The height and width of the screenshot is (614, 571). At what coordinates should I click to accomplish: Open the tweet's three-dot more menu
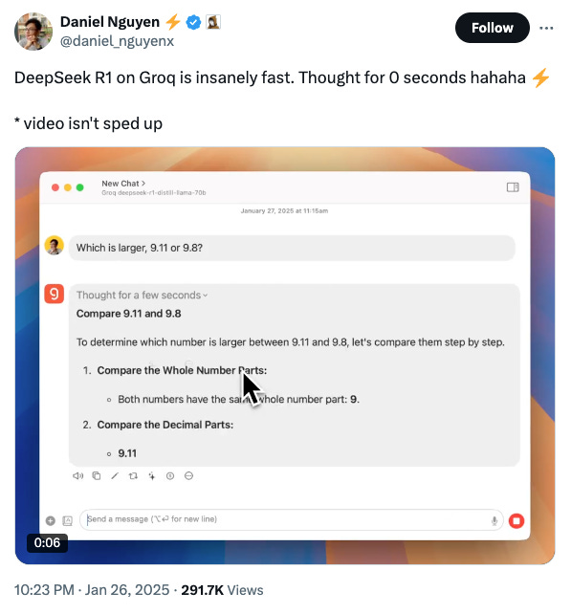point(546,28)
